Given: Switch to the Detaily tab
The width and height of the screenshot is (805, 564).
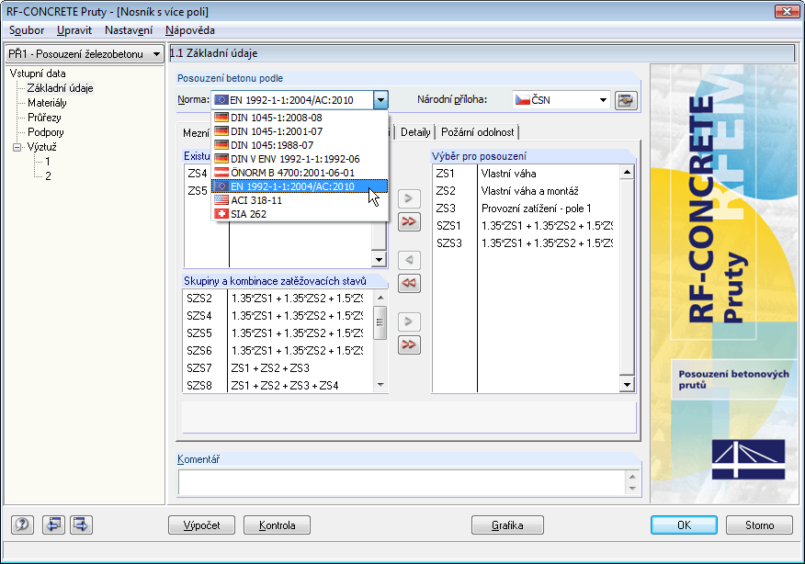Looking at the screenshot, I should coord(415,132).
